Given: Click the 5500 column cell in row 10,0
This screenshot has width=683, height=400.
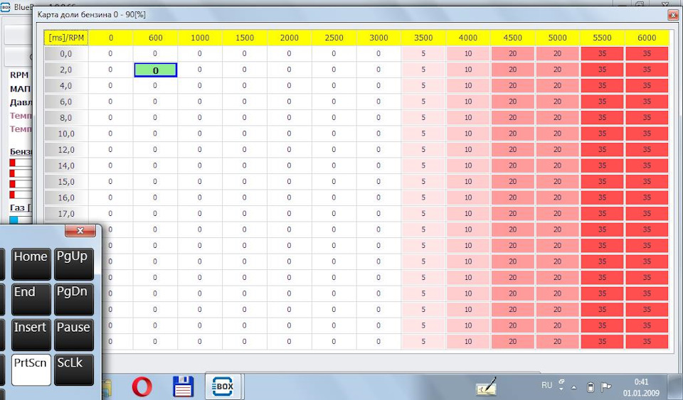Looking at the screenshot, I should click(x=602, y=134).
